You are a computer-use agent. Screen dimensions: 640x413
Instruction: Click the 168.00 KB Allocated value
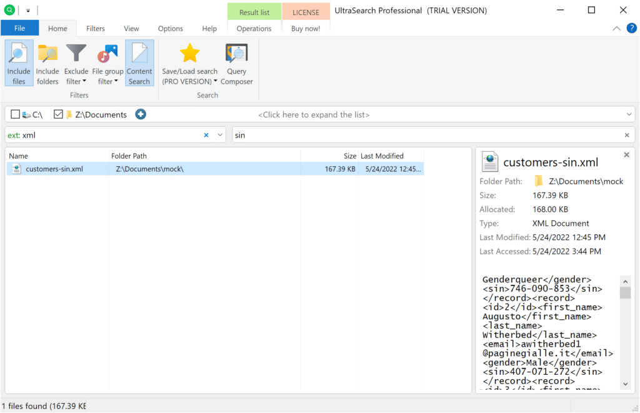[x=550, y=209]
